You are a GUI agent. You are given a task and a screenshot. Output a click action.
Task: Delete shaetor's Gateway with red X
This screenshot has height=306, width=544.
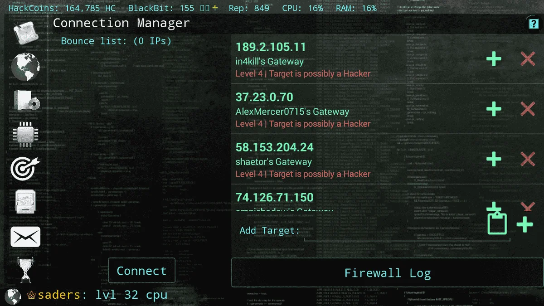click(528, 159)
